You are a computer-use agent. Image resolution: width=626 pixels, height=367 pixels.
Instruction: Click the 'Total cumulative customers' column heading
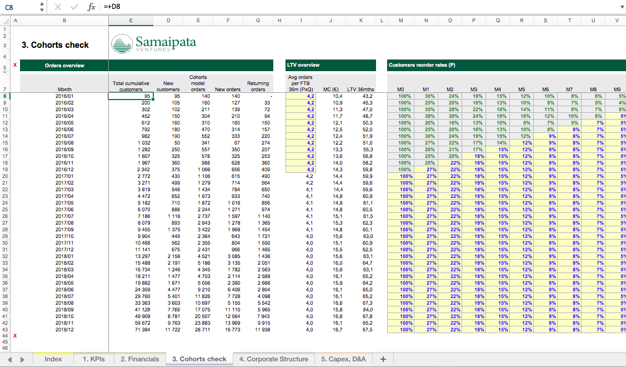click(131, 86)
